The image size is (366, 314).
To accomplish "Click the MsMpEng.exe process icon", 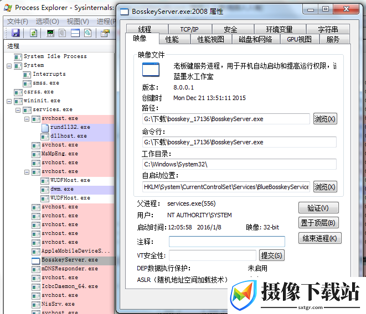I will coord(35,154).
